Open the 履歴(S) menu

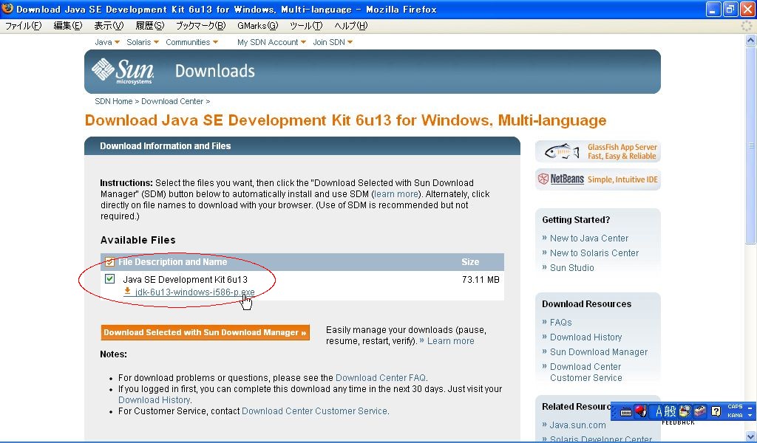(x=149, y=26)
